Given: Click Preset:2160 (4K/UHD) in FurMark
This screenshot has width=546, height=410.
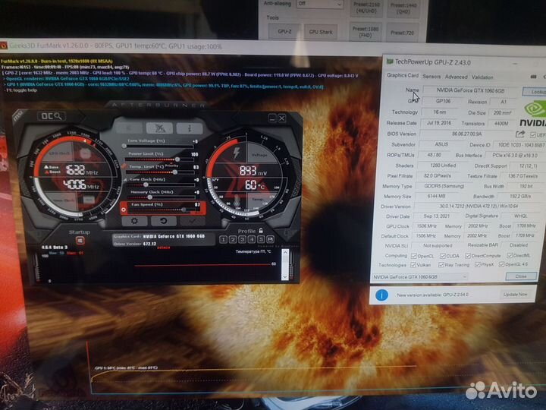Looking at the screenshot, I should coord(367,8).
